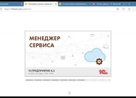
Task: Click the 1C favicon on Бухгалтерия tab
Action: (x=60, y=4)
